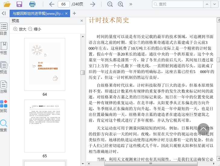Click 放大 to enlarge thumbnails
This screenshot has width=220, height=166.
click(x=20, y=29)
